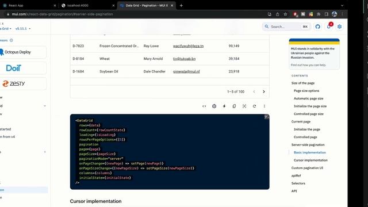Open the Data Grid product dropdown

(6, 29)
